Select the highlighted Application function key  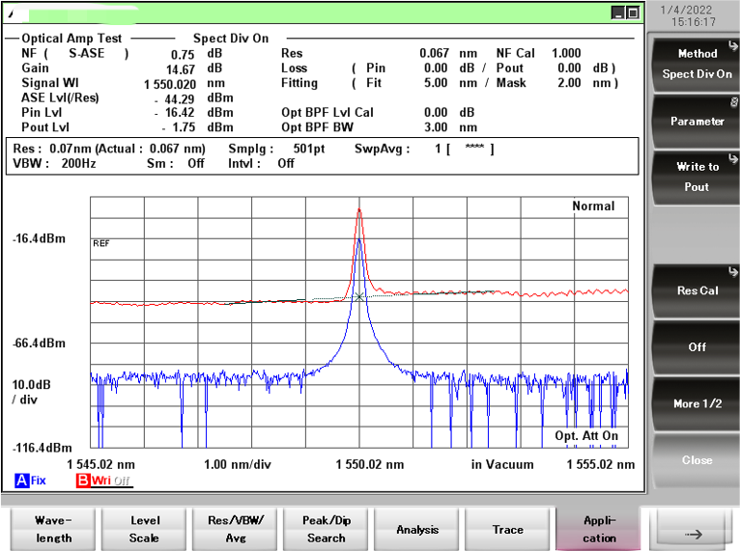click(599, 529)
